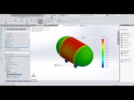Collapse Fixtures folder in study tree

4,59
